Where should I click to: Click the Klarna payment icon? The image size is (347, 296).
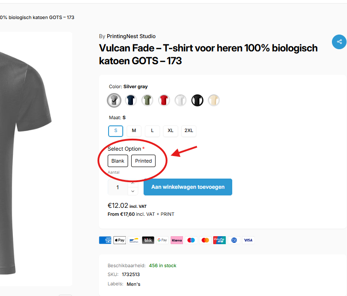177,240
